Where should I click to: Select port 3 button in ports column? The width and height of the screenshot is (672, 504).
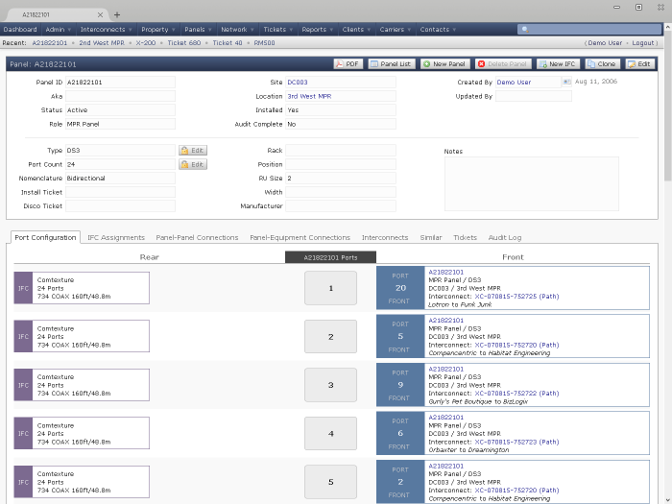pyautogui.click(x=330, y=385)
